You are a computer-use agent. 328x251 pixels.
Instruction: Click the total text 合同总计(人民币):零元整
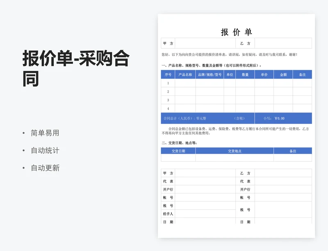185,118
